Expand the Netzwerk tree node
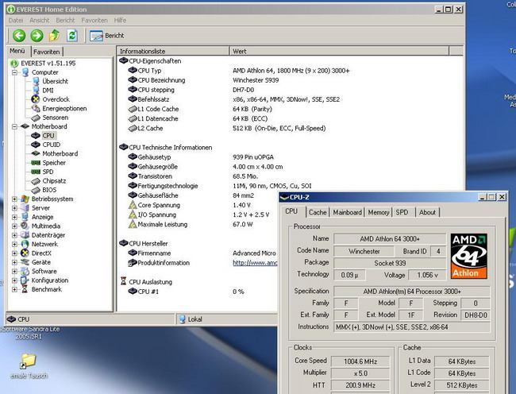The height and width of the screenshot is (394, 516). 14,244
